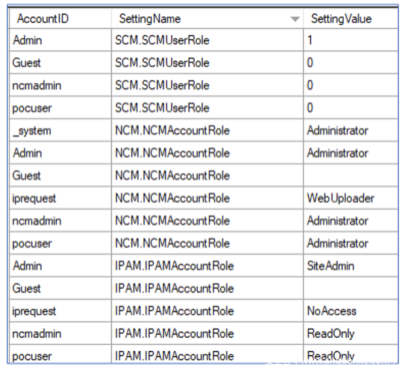Click the SiteAdmin value cell
406x373 pixels.
pyautogui.click(x=350, y=266)
